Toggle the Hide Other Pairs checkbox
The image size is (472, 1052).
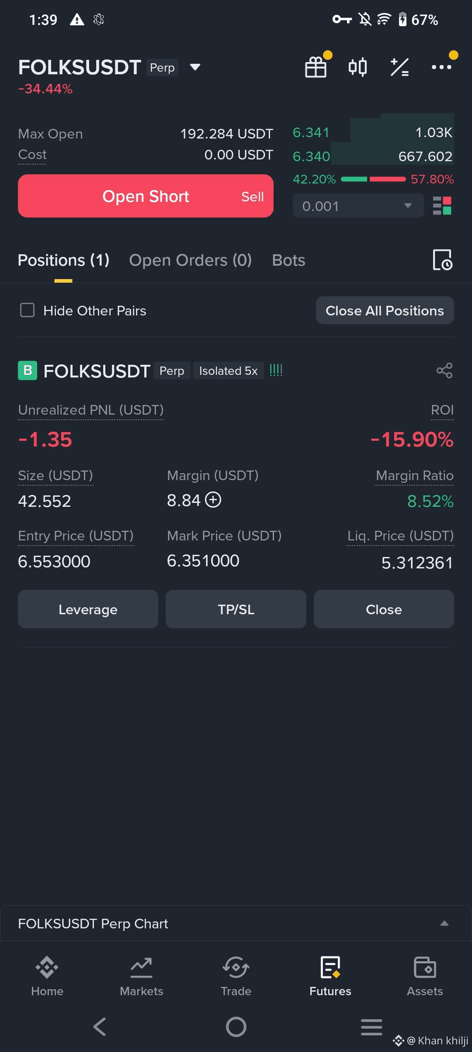pyautogui.click(x=28, y=310)
